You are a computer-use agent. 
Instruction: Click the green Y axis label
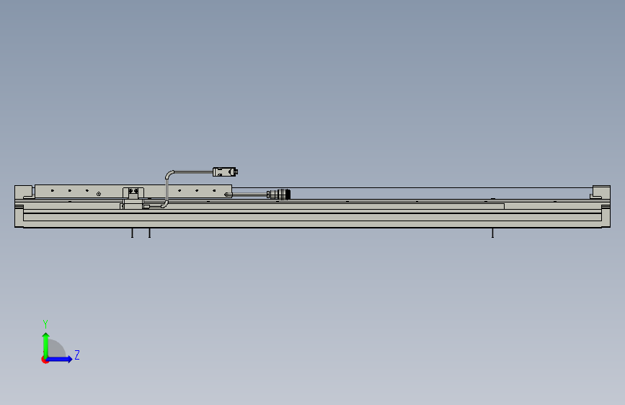(45, 324)
